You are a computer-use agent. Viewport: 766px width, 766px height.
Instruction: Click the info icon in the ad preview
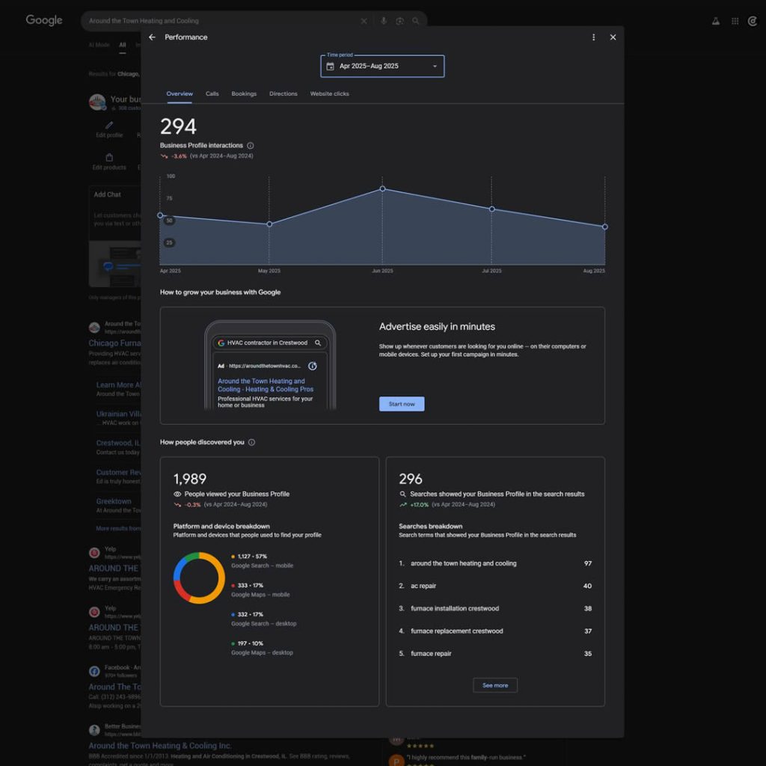pos(313,366)
